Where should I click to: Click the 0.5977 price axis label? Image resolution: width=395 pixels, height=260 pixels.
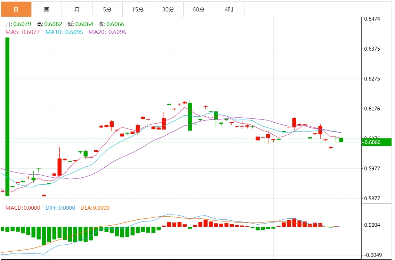pos(372,168)
